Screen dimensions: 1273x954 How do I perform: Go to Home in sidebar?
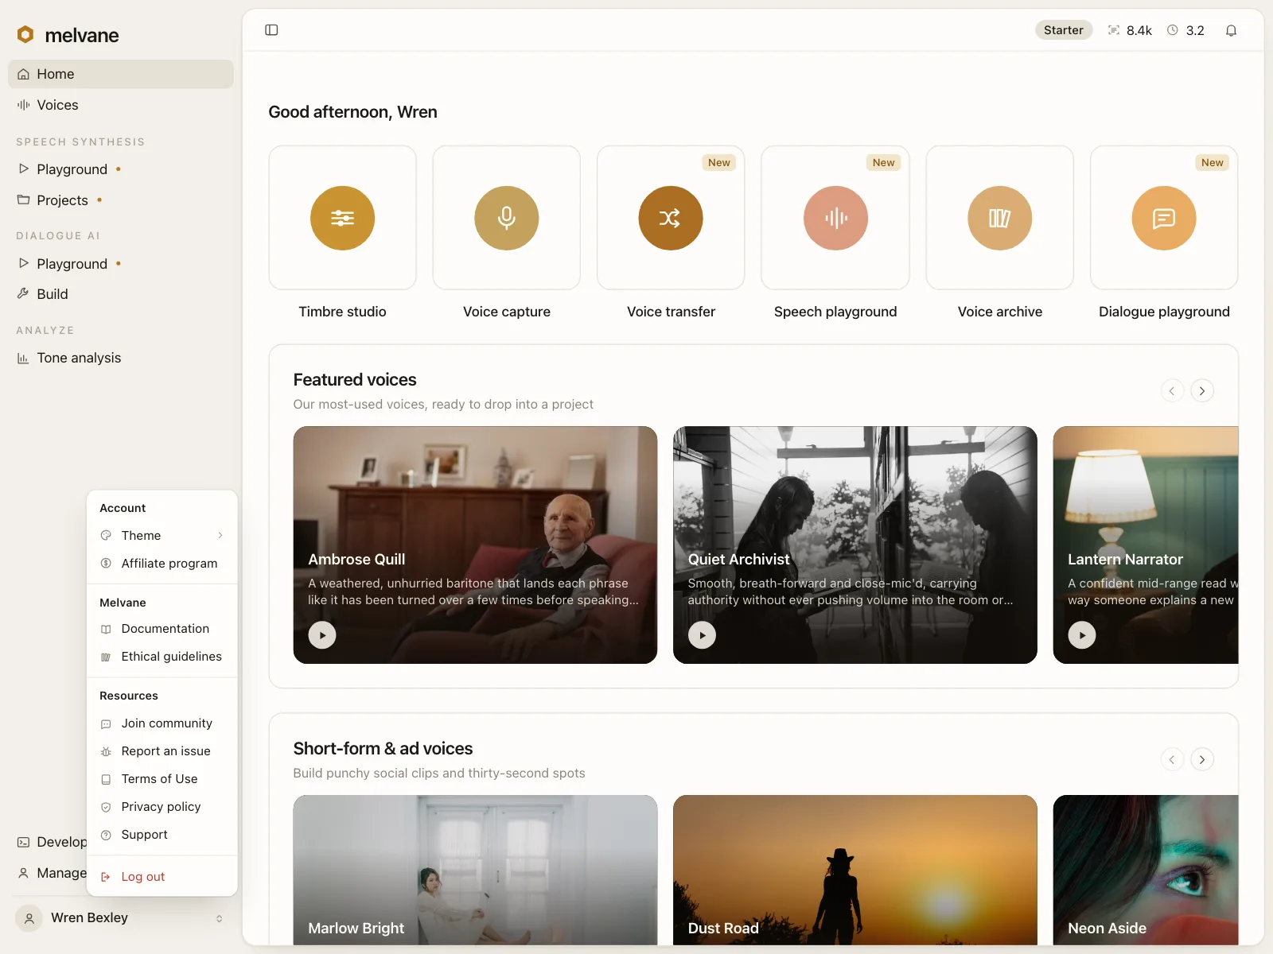point(121,74)
